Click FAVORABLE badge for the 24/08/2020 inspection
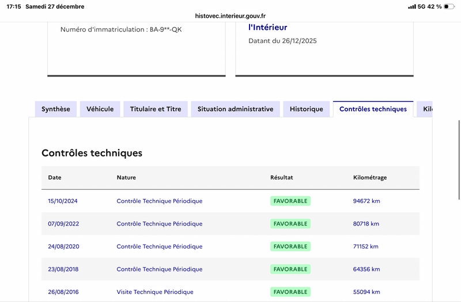This screenshot has width=461, height=302. pyautogui.click(x=290, y=246)
